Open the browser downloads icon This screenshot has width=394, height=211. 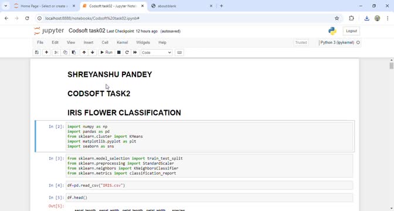click(366, 18)
